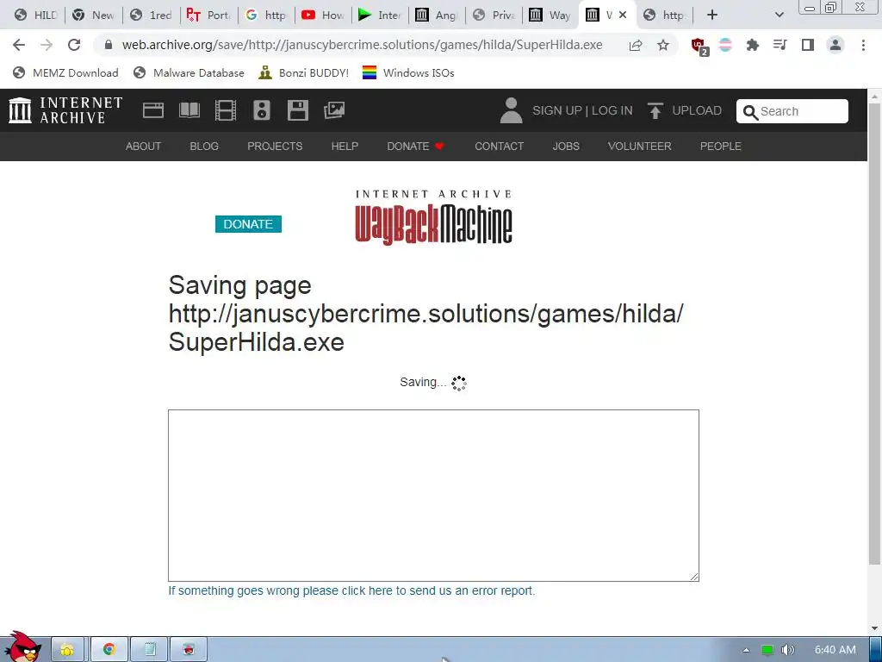Click the PROJECTS menu item
882x662 pixels.
(275, 147)
